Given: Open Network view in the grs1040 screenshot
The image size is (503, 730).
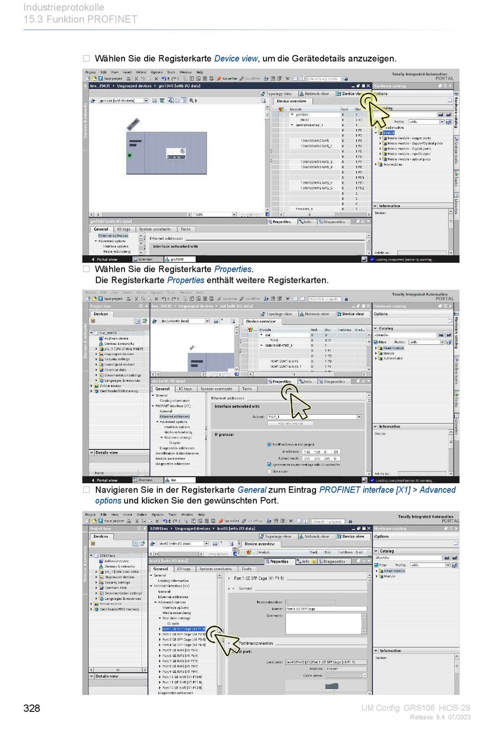Looking at the screenshot, I should [314, 94].
